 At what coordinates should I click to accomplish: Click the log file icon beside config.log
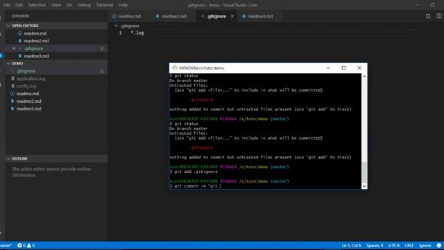coord(12,86)
